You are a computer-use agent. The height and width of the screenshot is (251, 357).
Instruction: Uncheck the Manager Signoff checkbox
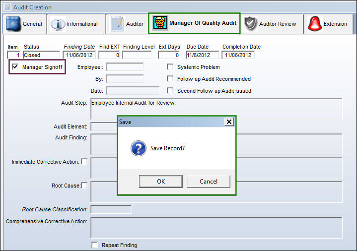tap(15, 66)
